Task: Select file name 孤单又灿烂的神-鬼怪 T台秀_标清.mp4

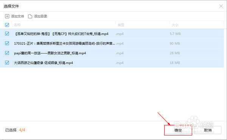Action: [61, 34]
